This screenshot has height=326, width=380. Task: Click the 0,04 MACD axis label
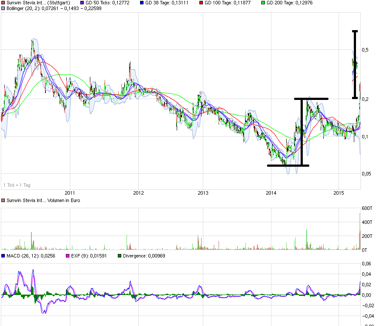click(x=366, y=274)
